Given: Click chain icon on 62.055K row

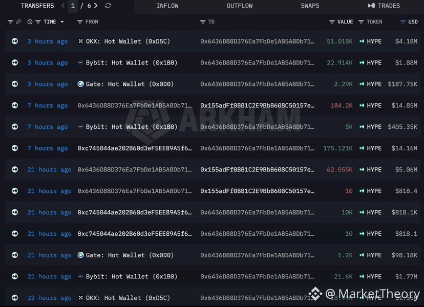Looking at the screenshot, I should [x=15, y=169].
